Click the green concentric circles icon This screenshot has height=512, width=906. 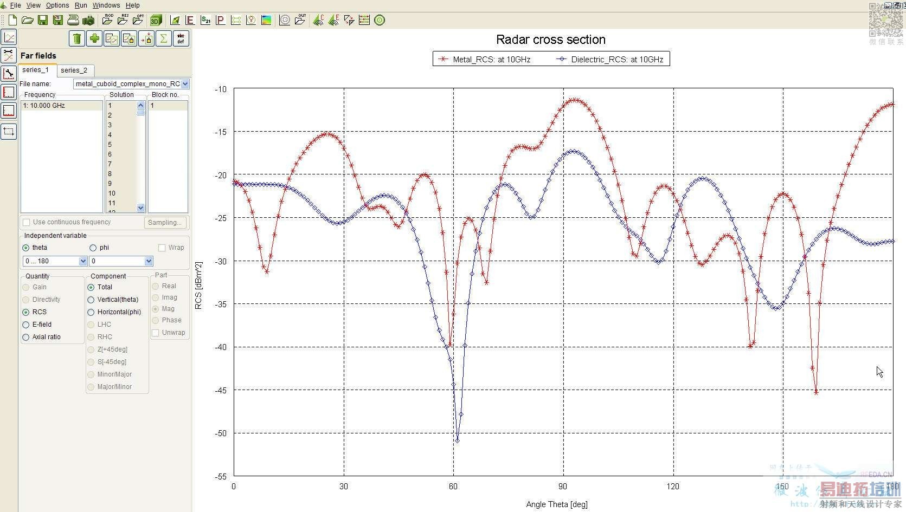click(x=380, y=21)
